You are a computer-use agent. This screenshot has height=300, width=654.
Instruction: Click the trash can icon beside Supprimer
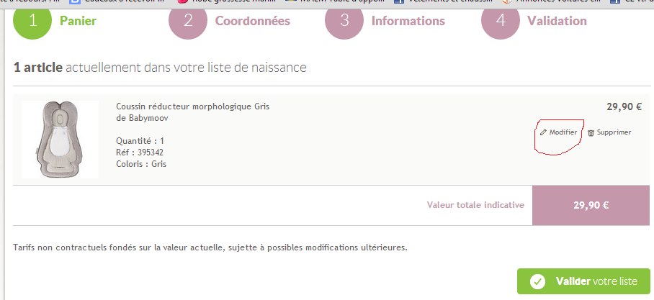[591, 132]
